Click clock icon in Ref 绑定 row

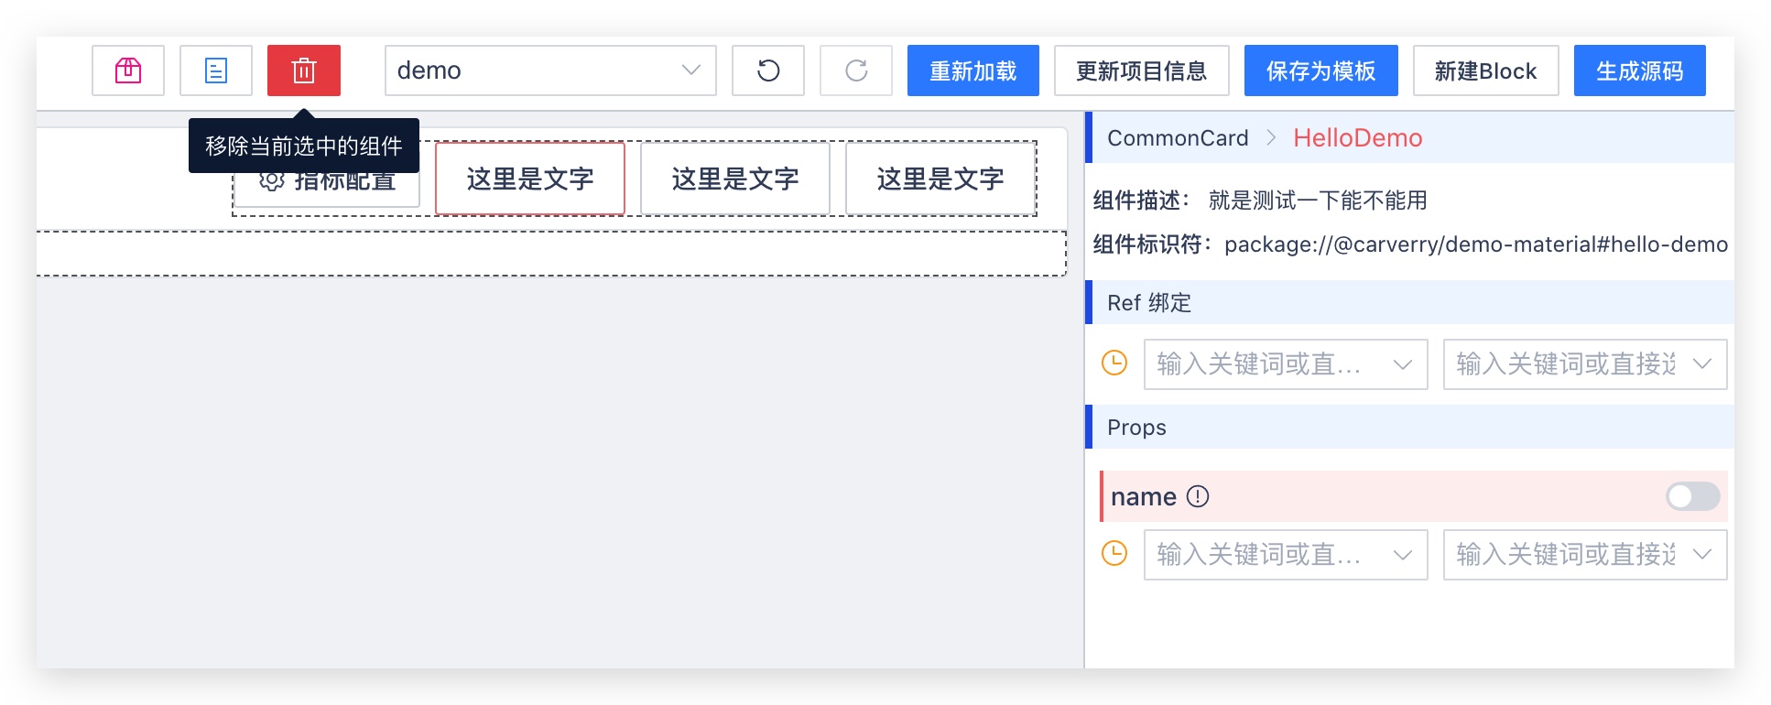point(1114,363)
